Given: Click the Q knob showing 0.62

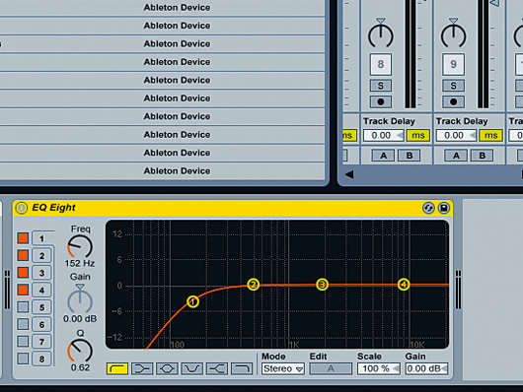Looking at the screenshot, I should (x=80, y=351).
